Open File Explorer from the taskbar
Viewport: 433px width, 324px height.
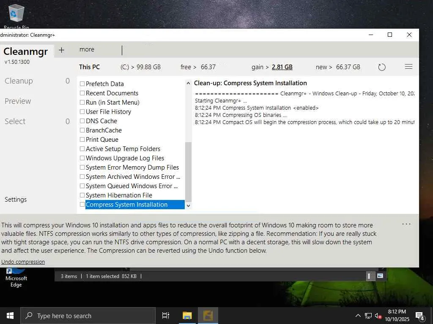tap(187, 316)
